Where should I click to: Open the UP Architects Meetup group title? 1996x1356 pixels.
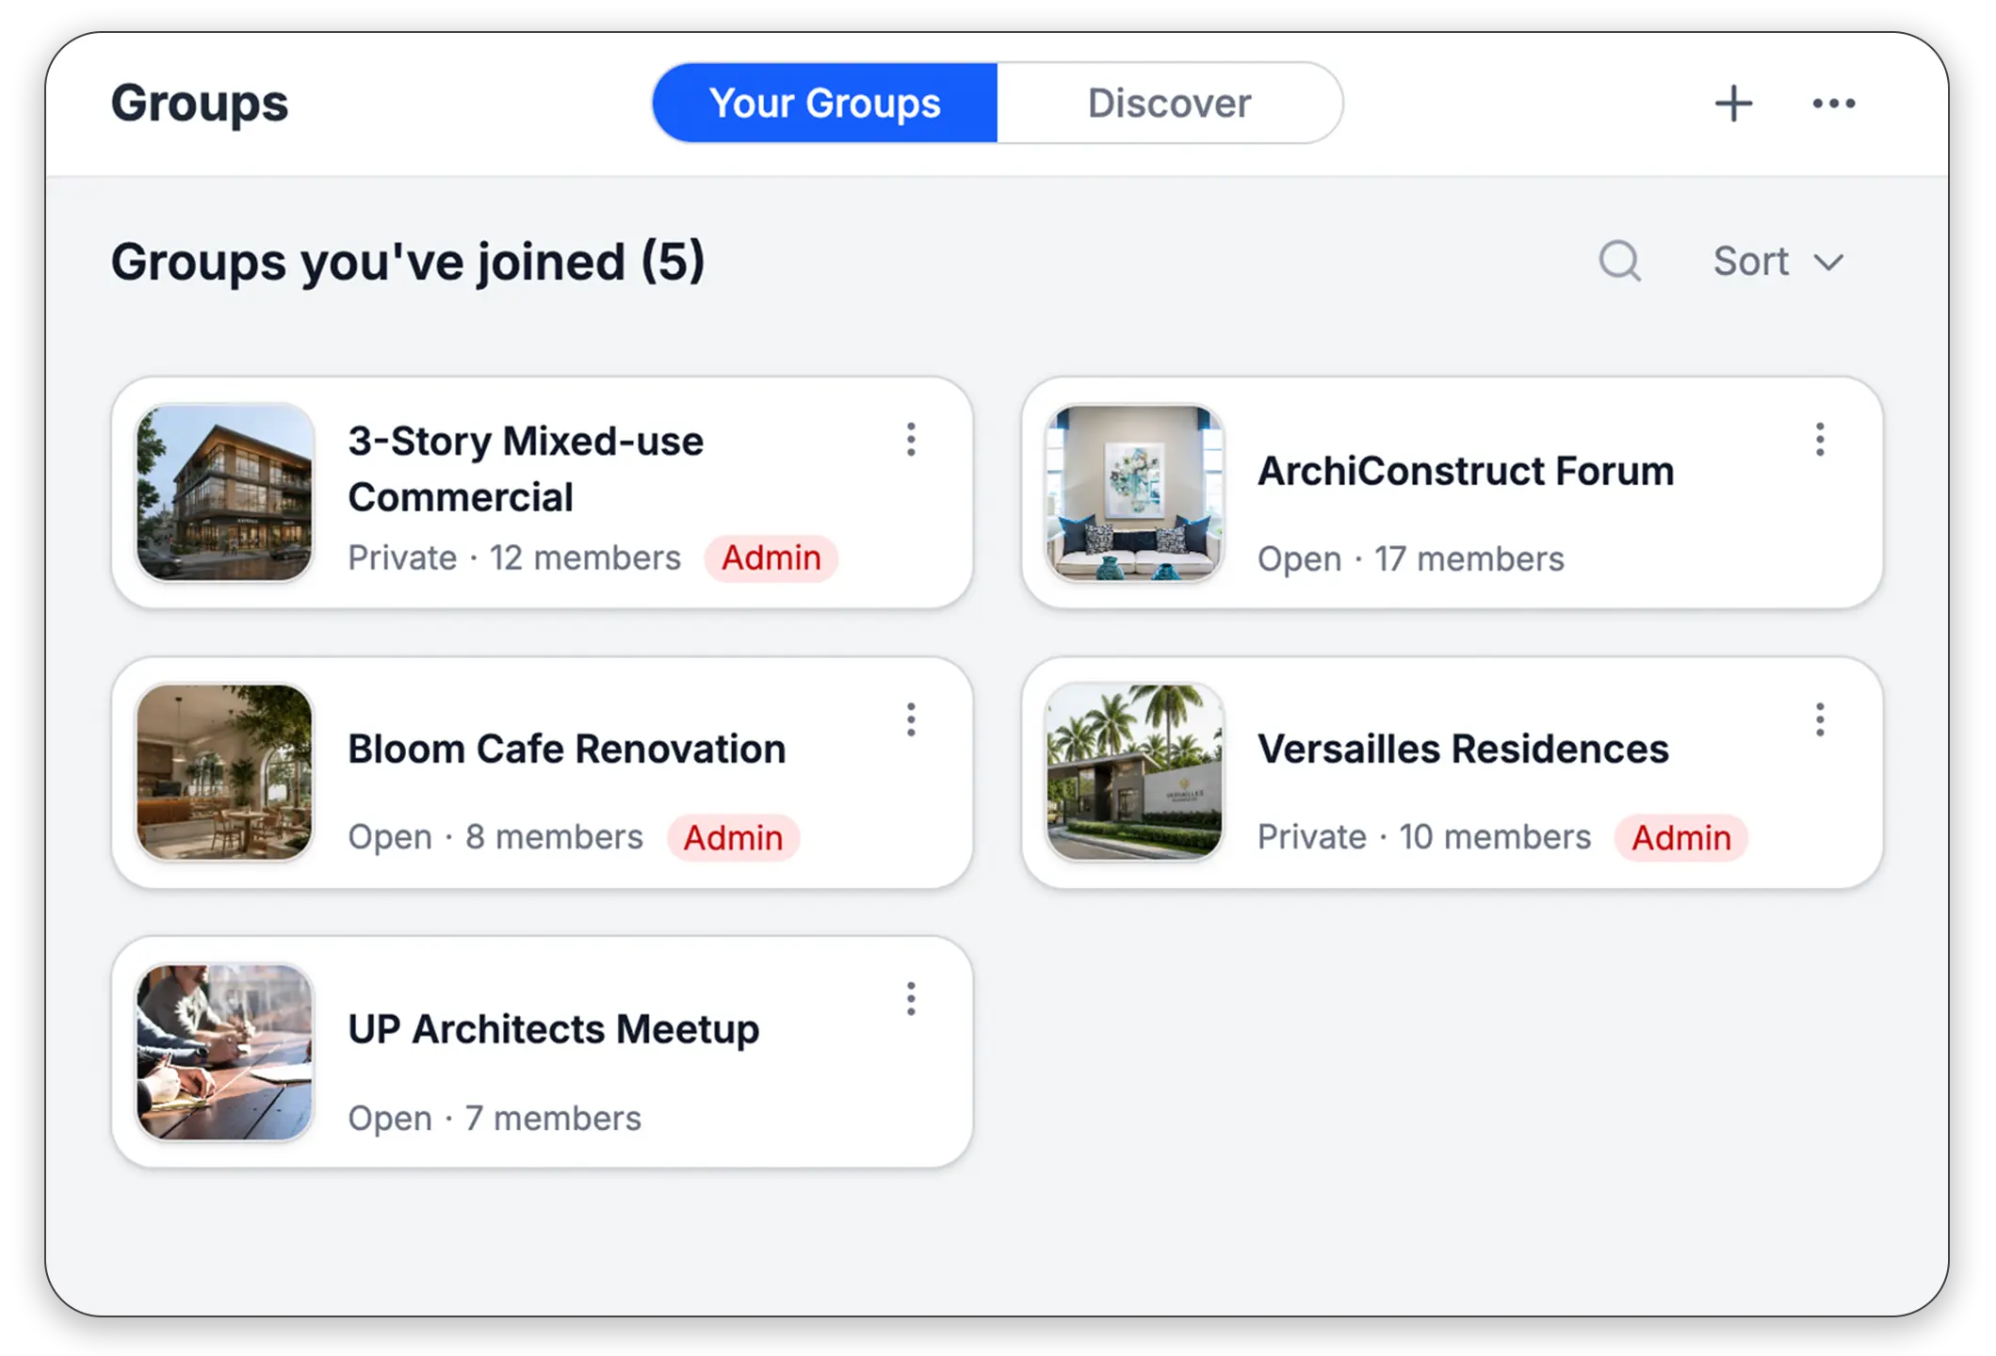(553, 1029)
